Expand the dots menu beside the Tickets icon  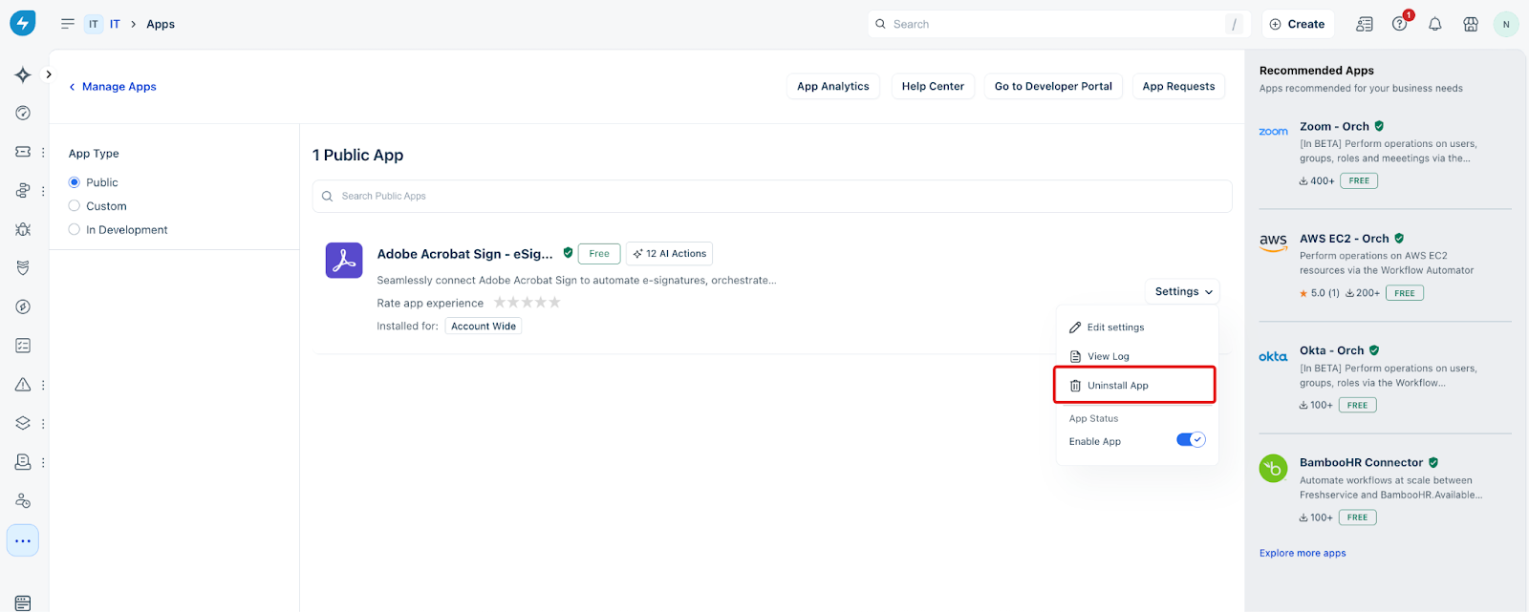tap(43, 152)
